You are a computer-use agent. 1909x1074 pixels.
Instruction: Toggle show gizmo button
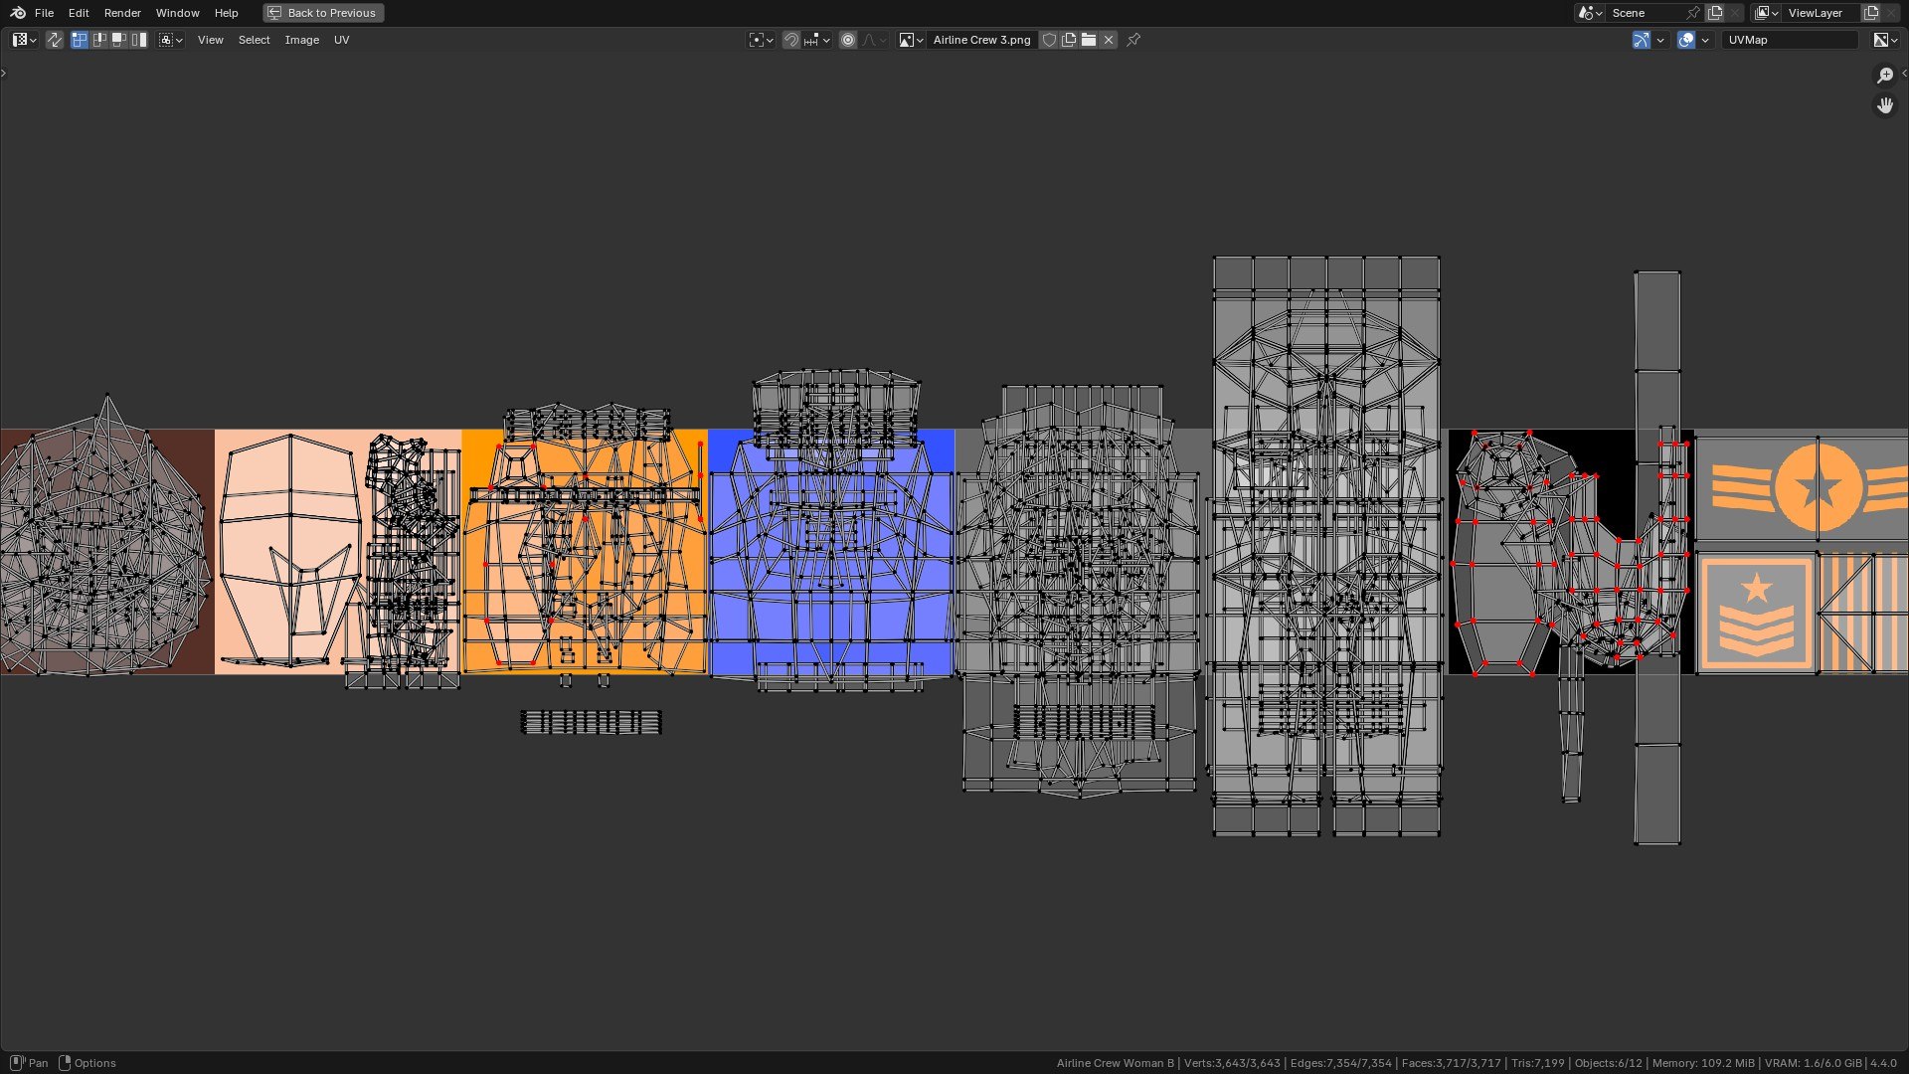point(1642,40)
